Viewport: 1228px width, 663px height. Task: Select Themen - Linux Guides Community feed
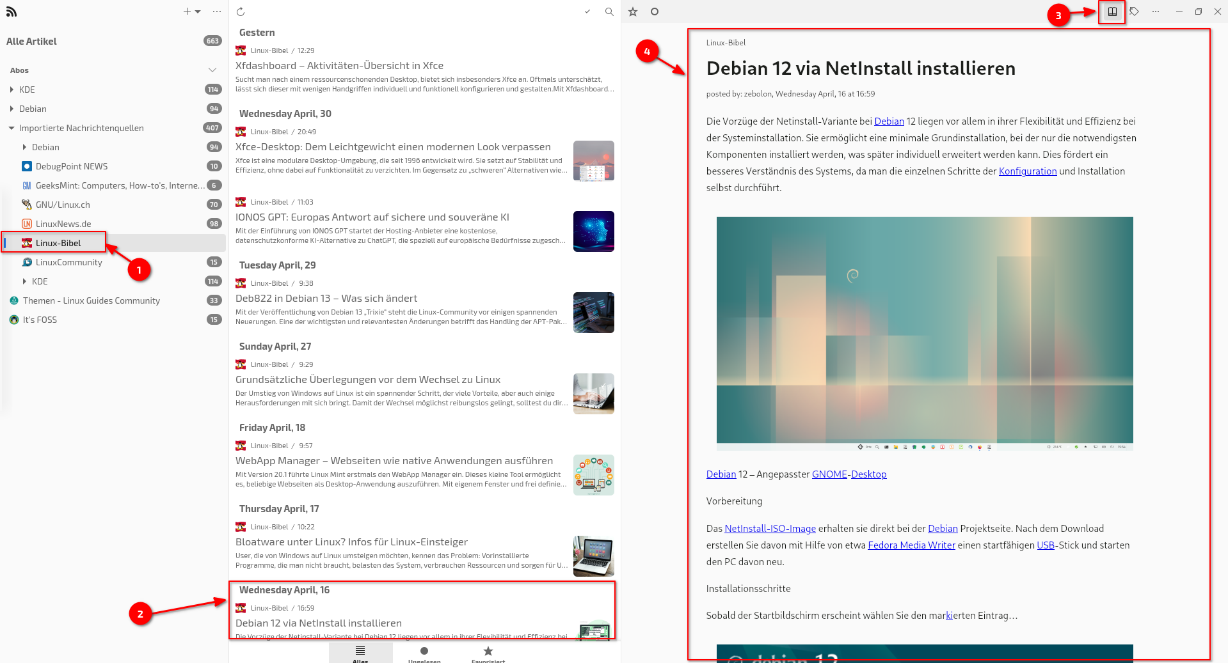pos(114,300)
